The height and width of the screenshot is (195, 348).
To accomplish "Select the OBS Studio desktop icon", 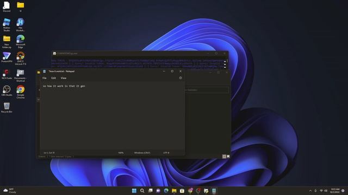I will point(7,91).
